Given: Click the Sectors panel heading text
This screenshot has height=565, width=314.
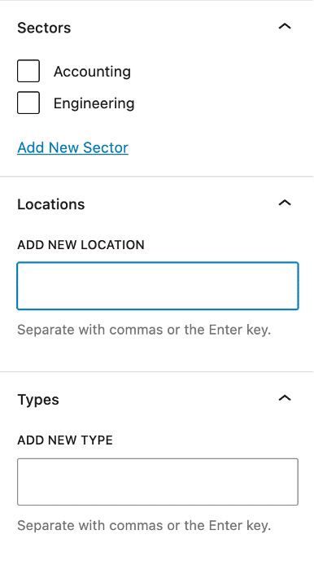Looking at the screenshot, I should (x=44, y=28).
